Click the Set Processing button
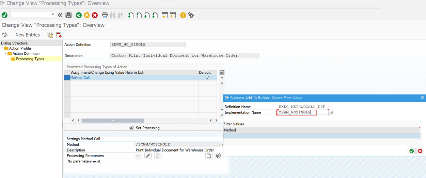Screen dimensions: 426x178 pyautogui.click(x=144, y=128)
